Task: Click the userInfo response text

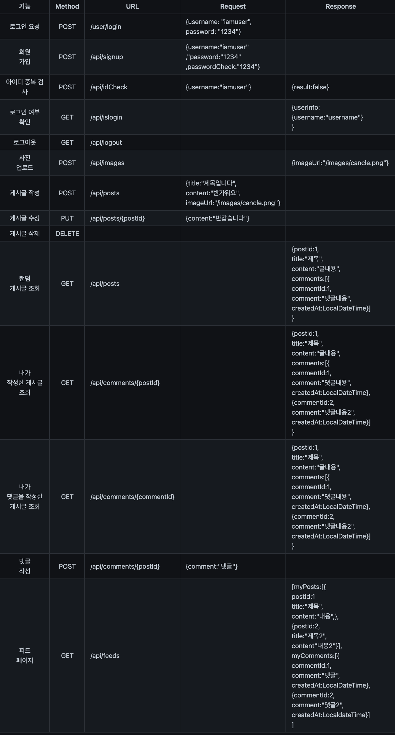Action: point(327,117)
